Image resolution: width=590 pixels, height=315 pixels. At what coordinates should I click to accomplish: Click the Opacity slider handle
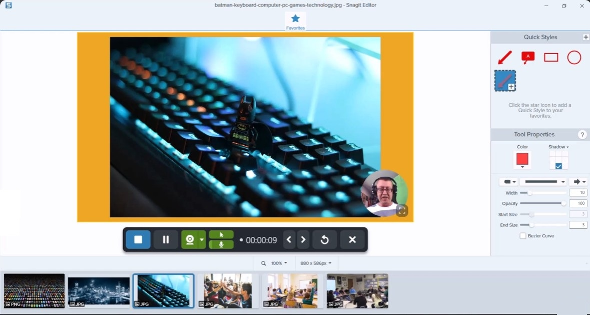[563, 204]
